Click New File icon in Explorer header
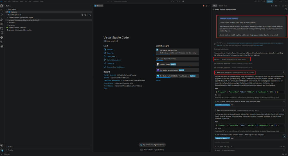 click(x=82, y=15)
